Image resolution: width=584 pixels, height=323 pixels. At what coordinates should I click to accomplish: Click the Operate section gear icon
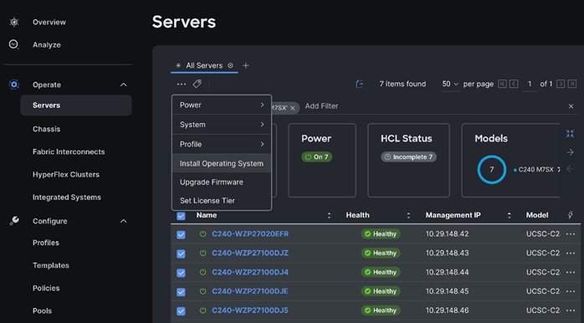tap(13, 85)
